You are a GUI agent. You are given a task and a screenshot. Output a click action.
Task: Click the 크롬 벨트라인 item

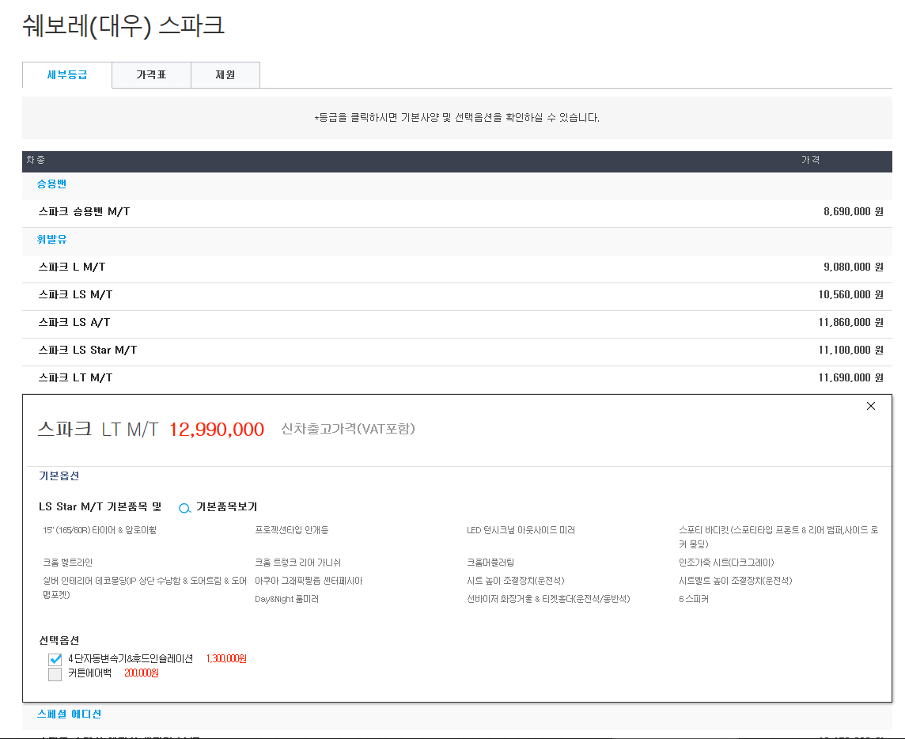tap(67, 563)
